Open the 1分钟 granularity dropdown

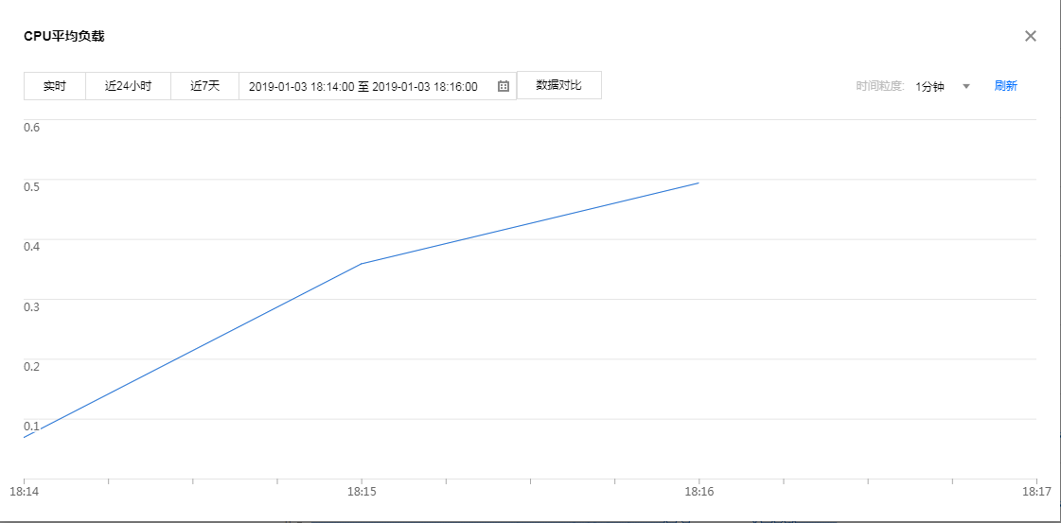pos(930,86)
